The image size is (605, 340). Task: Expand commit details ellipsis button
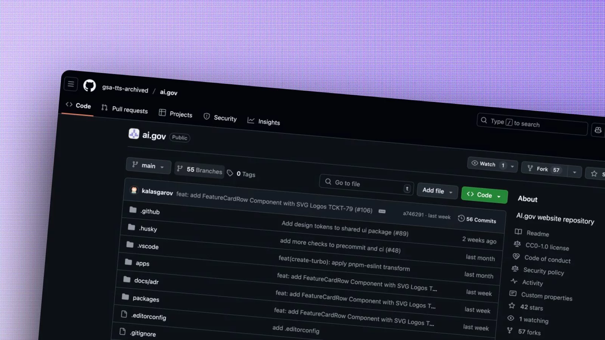[382, 211]
